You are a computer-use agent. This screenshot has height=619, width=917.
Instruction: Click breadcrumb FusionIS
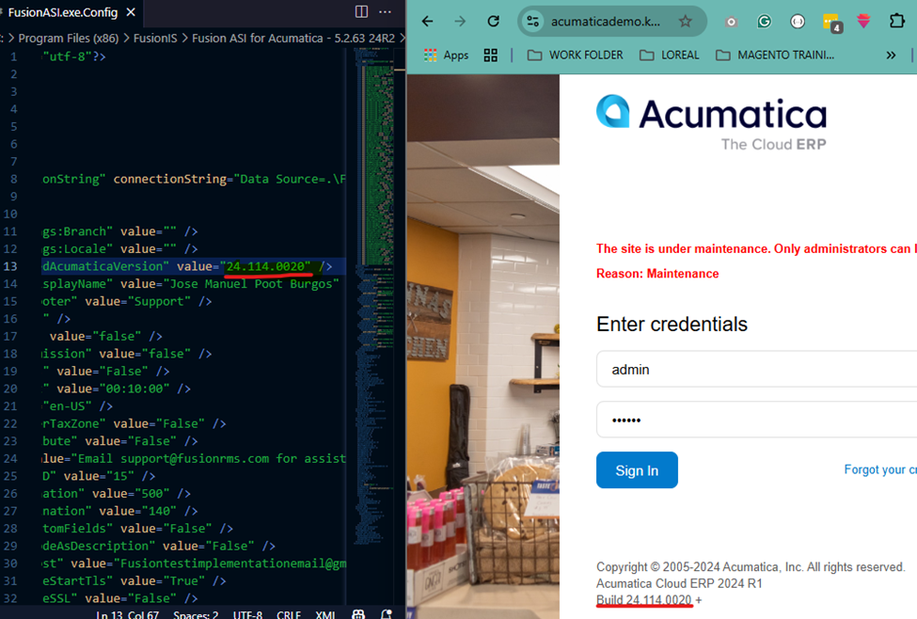tap(155, 38)
